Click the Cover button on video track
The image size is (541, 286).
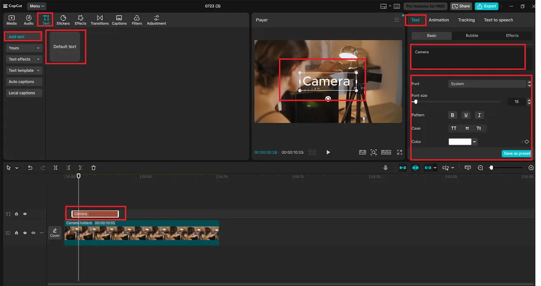click(x=55, y=232)
